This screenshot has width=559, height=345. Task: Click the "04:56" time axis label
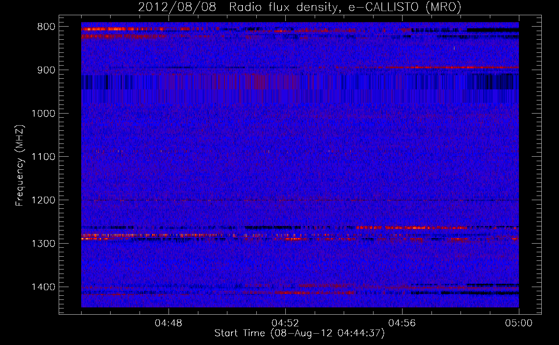click(402, 323)
